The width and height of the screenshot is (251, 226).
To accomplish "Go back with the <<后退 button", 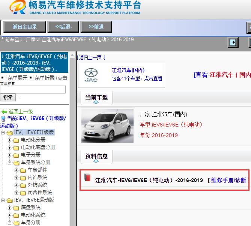I will 63,27.
